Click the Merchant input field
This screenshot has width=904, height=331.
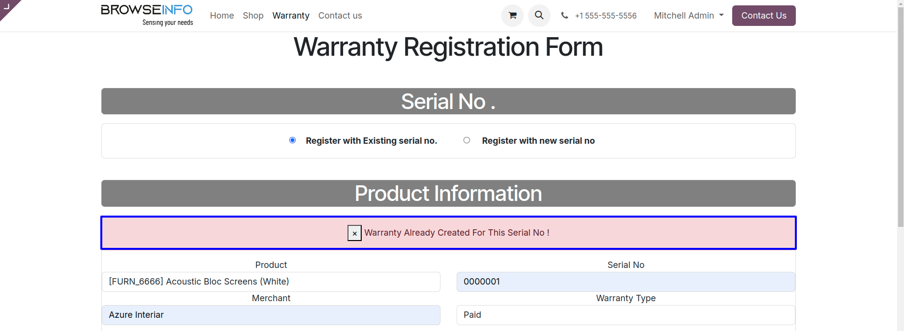271,315
